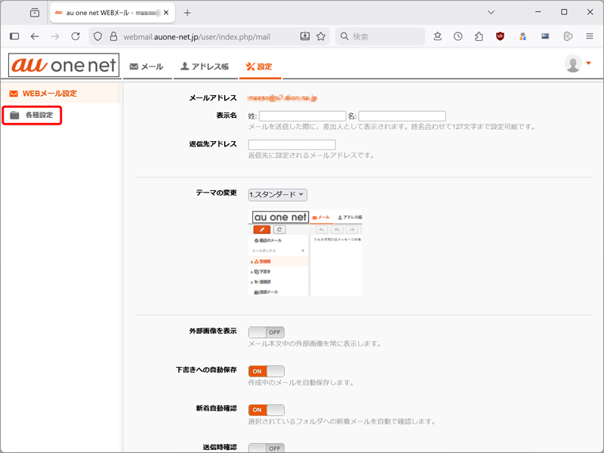Open a new browser tab with plus icon
Screen dimensions: 604x453
(187, 13)
